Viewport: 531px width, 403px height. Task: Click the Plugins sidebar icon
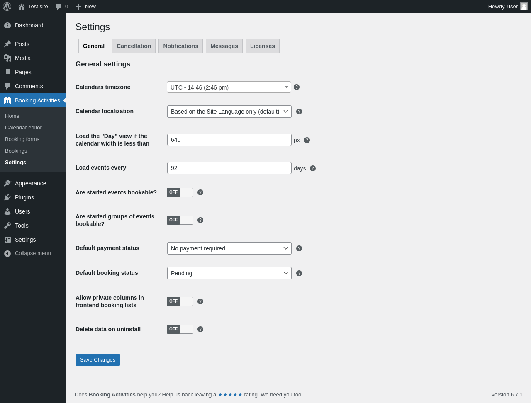click(x=7, y=197)
